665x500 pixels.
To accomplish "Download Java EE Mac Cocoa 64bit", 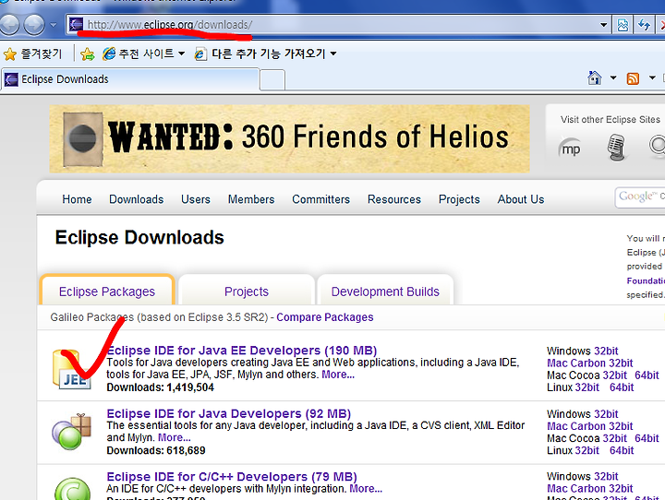I will 647,375.
